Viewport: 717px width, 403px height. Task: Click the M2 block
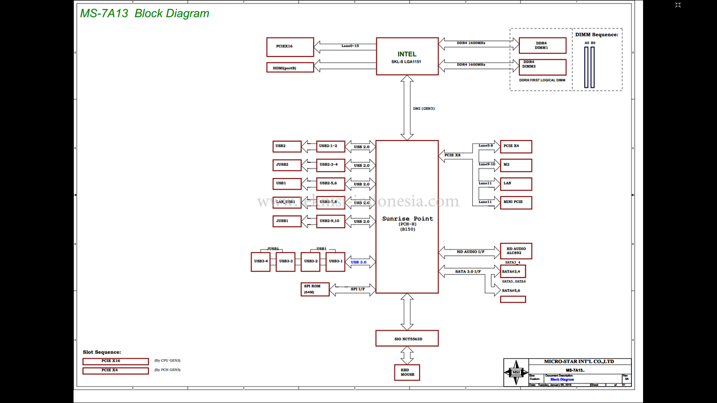pos(516,165)
